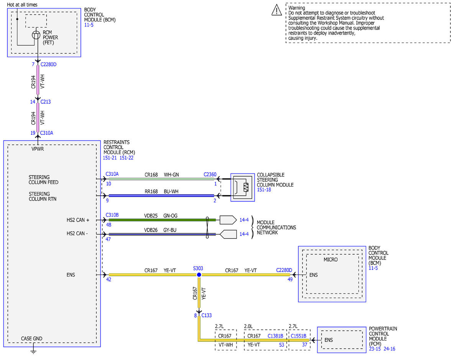Click the "CASE GND" label

coord(32,339)
